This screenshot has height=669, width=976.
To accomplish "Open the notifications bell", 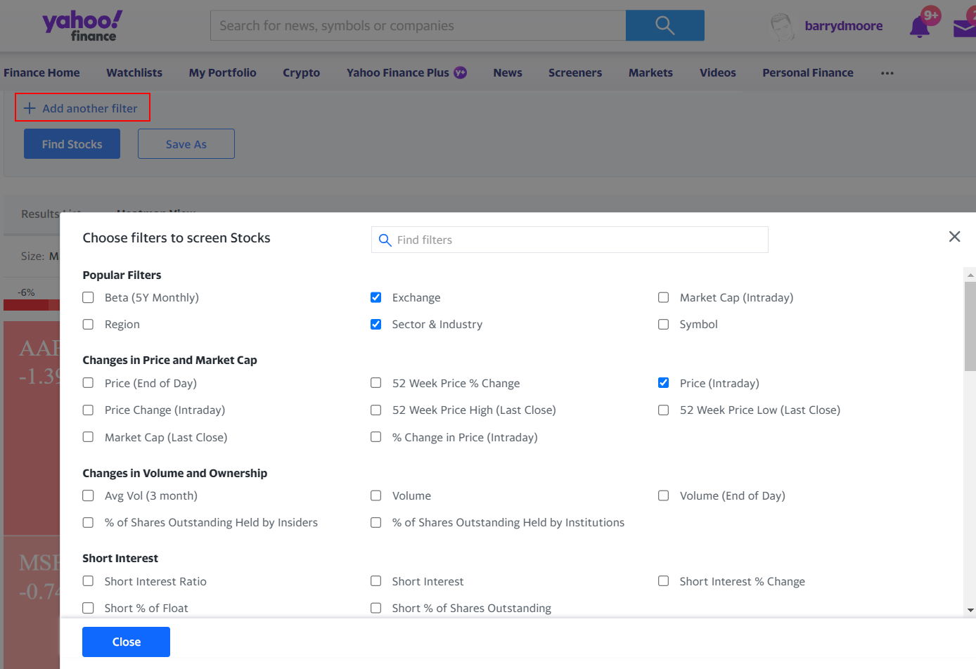I will 919,25.
